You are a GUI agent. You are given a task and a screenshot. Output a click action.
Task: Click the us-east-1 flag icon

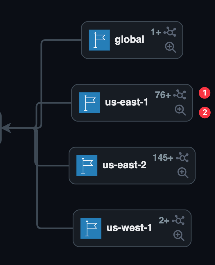point(89,103)
